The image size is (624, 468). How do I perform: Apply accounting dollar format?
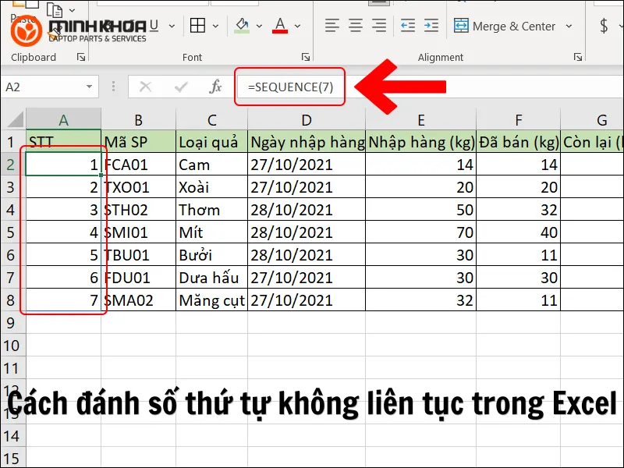604,26
